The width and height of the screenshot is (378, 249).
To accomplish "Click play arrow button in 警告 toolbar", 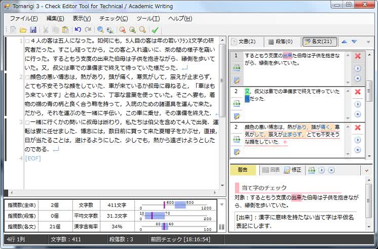I will coord(321,170).
